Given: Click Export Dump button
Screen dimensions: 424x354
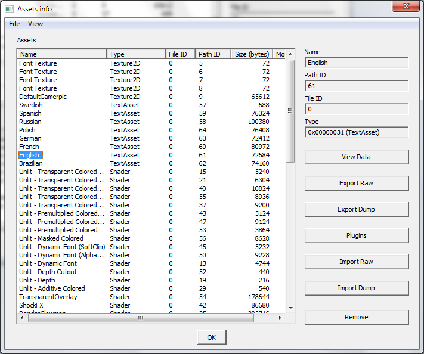Looking at the screenshot, I should click(356, 209).
